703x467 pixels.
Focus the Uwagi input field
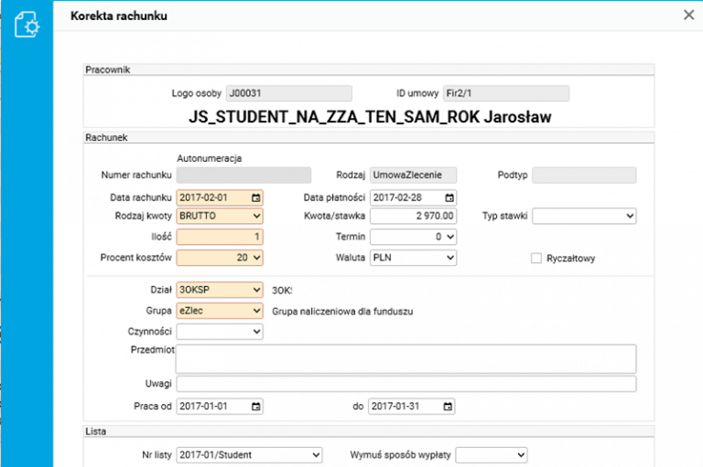(406, 384)
